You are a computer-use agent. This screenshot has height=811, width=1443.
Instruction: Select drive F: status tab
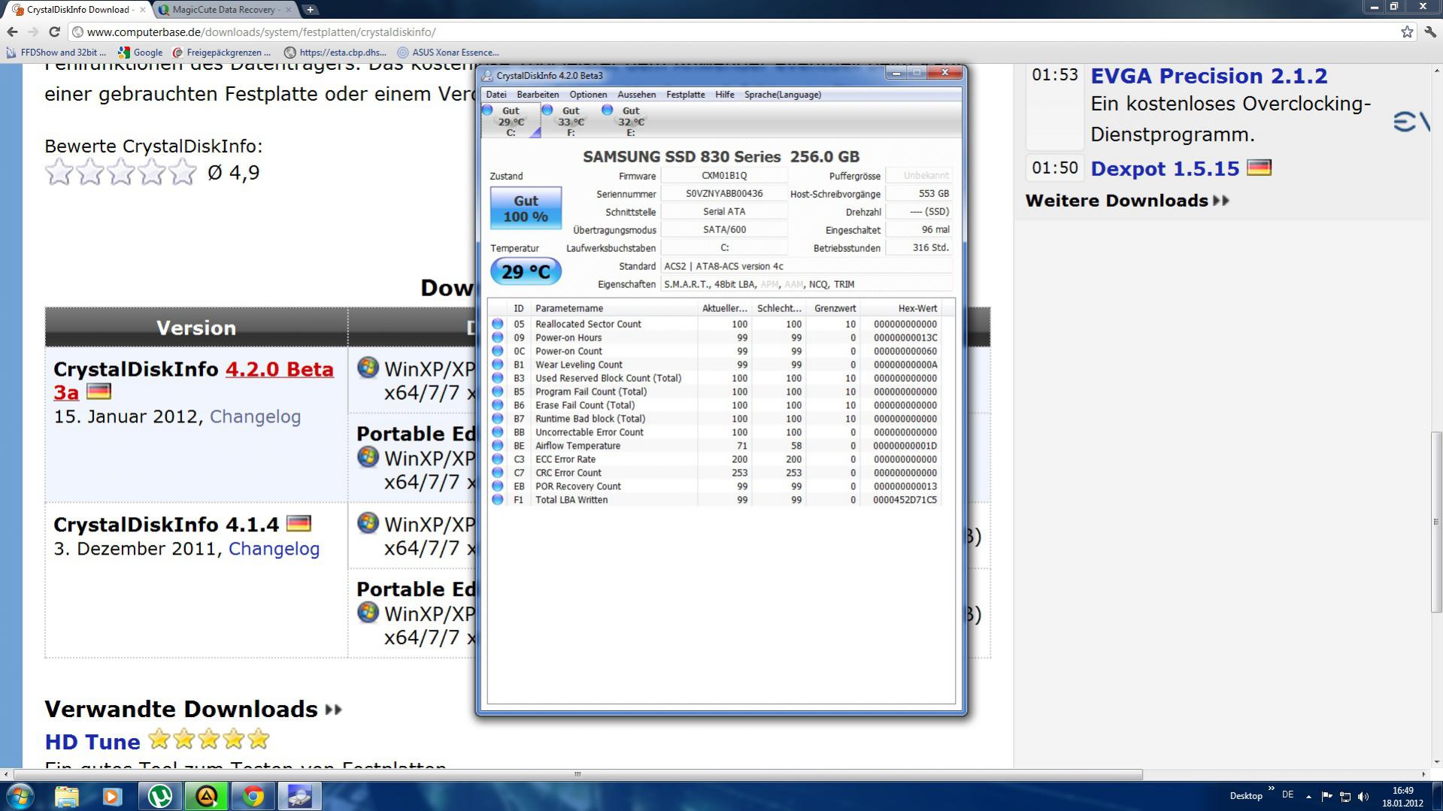(571, 121)
